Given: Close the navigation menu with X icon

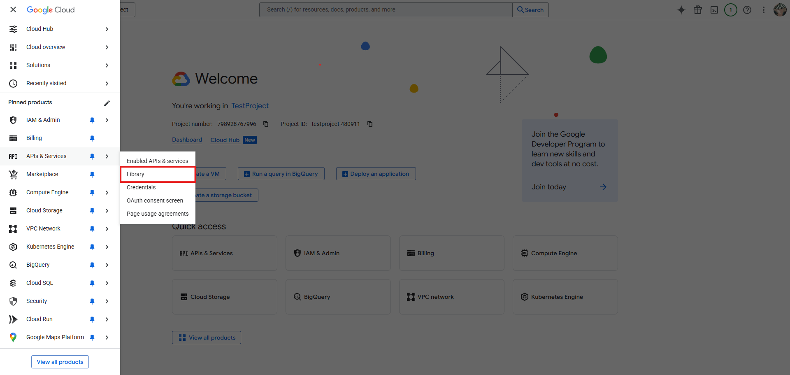Looking at the screenshot, I should (13, 9).
